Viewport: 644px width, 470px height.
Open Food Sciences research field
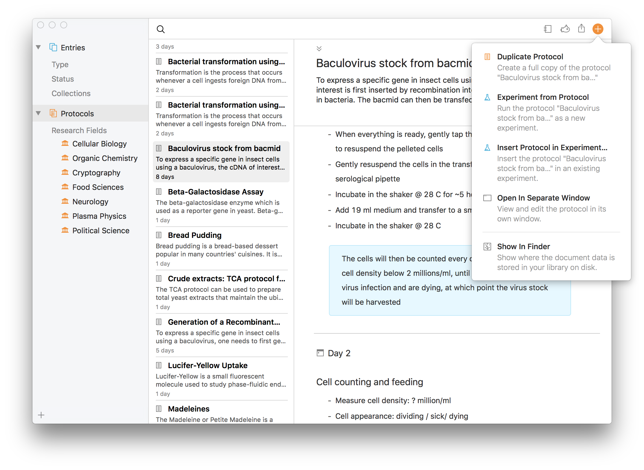(x=98, y=187)
